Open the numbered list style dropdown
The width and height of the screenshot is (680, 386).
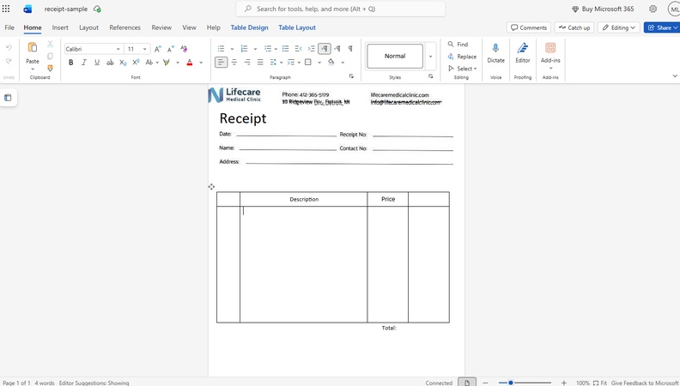255,49
